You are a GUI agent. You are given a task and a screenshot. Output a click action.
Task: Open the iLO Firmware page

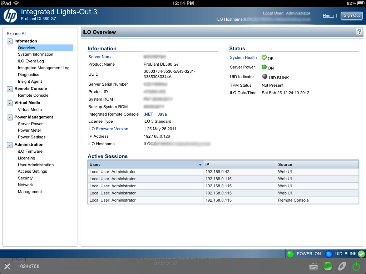click(30, 151)
